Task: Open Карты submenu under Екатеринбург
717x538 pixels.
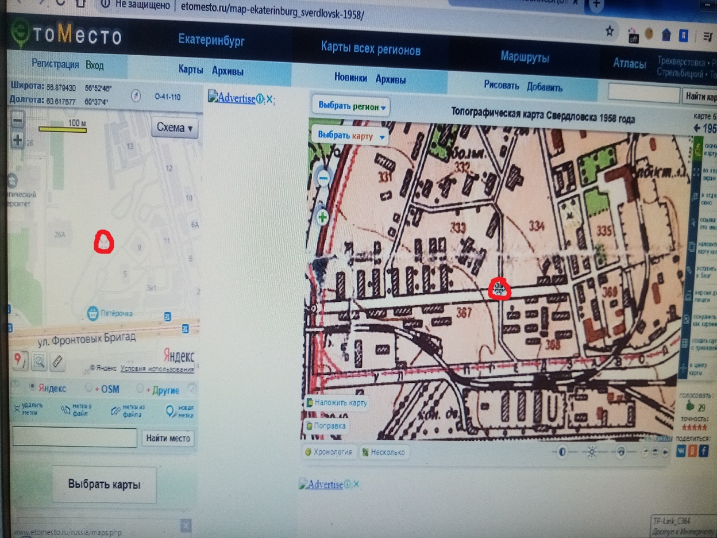Action: [191, 70]
